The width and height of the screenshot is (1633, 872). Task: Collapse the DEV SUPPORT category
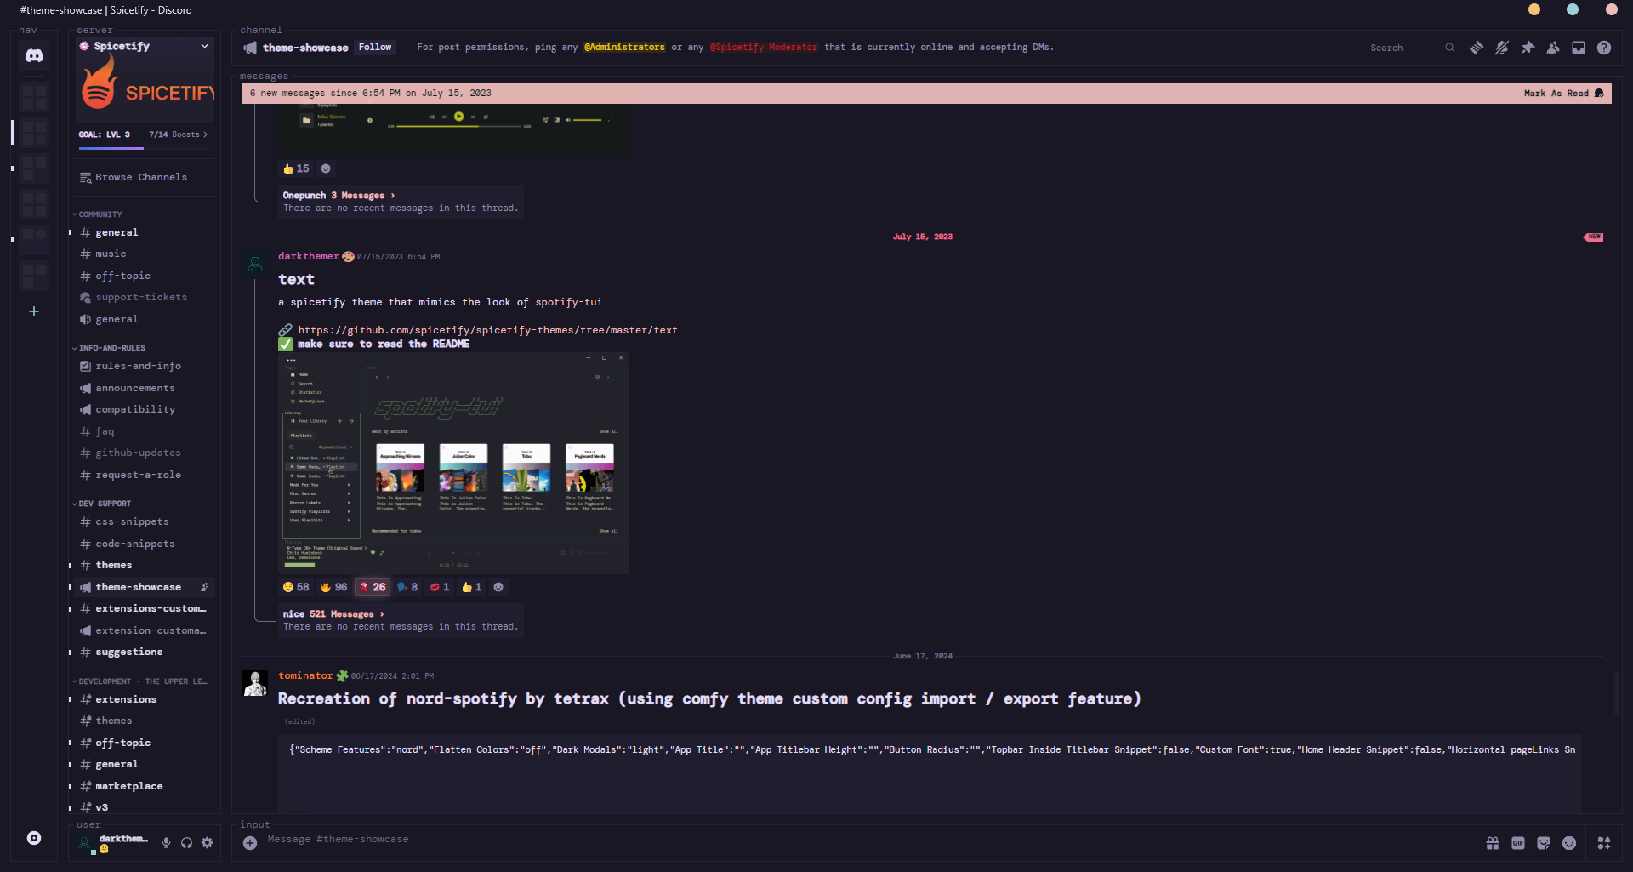tap(105, 504)
